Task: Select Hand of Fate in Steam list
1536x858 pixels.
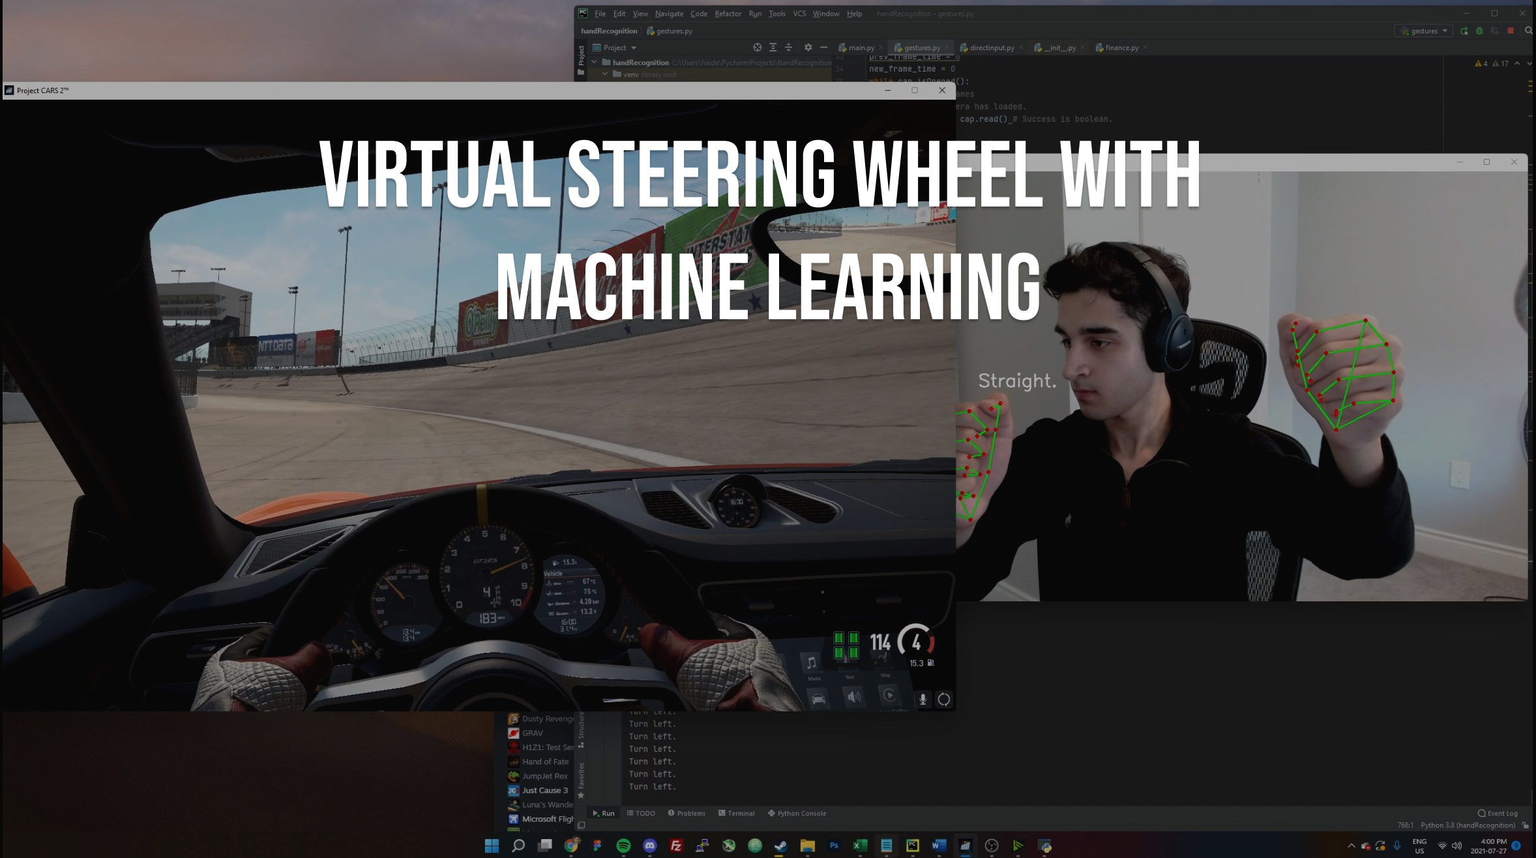Action: [x=540, y=762]
